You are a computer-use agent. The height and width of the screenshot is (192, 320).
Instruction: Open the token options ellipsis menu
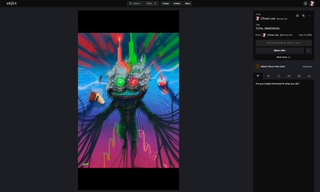[309, 16]
